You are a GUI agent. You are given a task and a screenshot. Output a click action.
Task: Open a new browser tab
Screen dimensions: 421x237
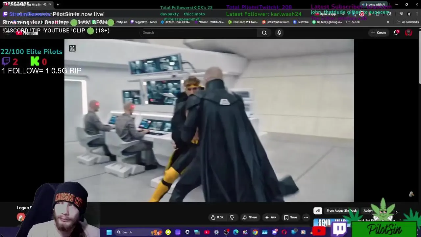pos(58,5)
